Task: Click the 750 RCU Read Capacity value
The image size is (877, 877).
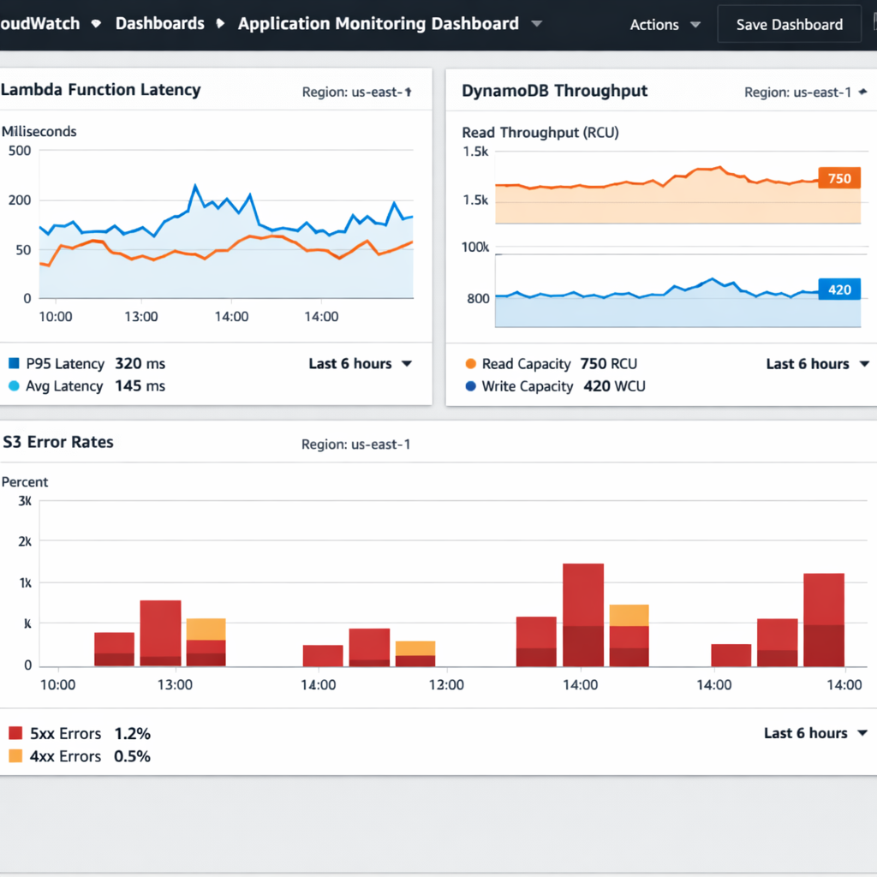Action: point(609,364)
